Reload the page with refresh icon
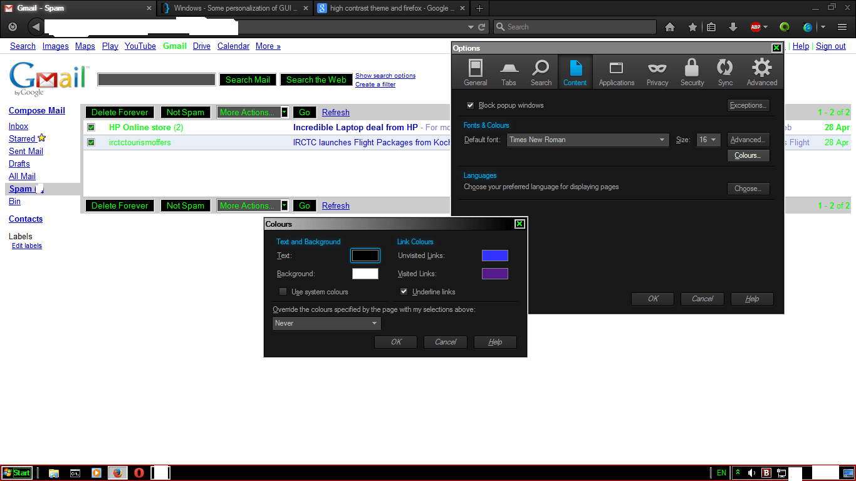 point(482,27)
